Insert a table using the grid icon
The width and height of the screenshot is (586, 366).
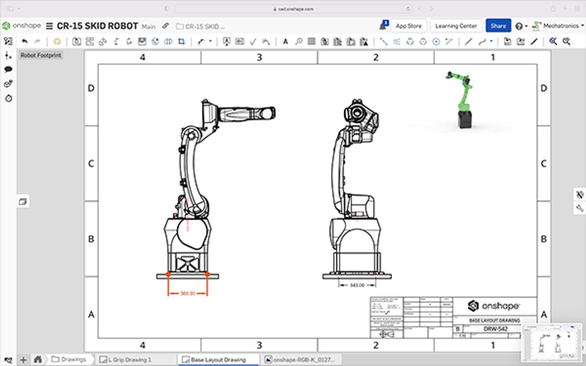(x=311, y=41)
